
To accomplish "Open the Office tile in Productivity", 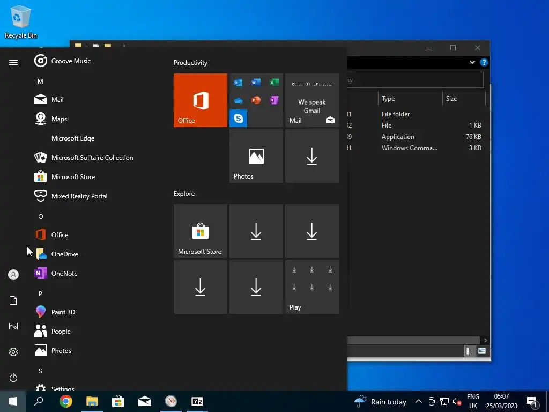I will [201, 100].
